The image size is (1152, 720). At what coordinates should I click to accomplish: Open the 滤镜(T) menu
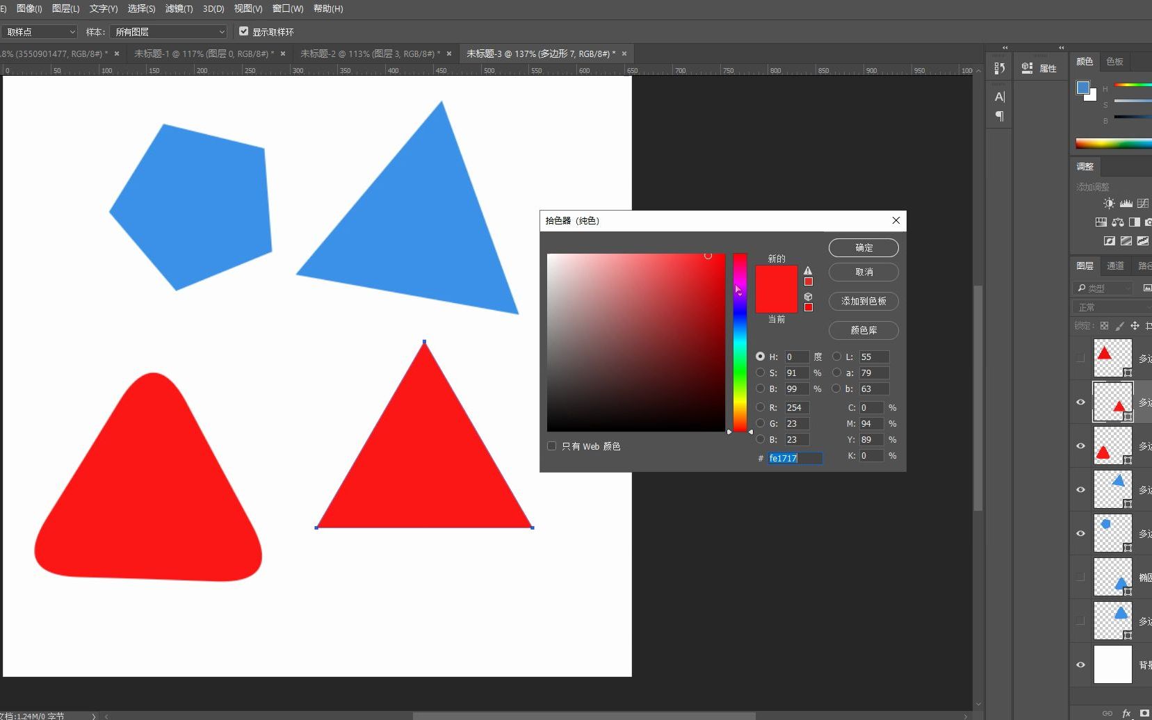click(x=179, y=8)
